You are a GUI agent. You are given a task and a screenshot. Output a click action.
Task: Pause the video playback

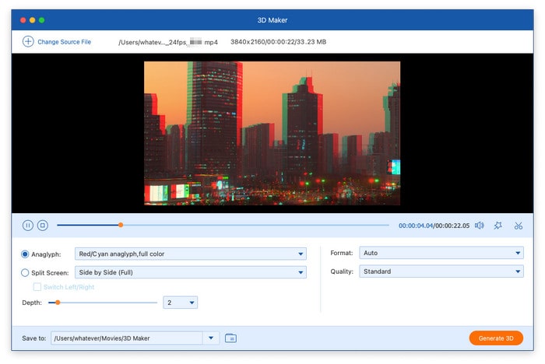click(28, 226)
